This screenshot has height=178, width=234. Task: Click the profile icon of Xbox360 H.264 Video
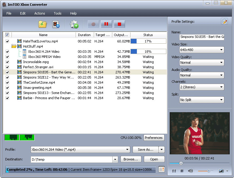(x=25, y=52)
